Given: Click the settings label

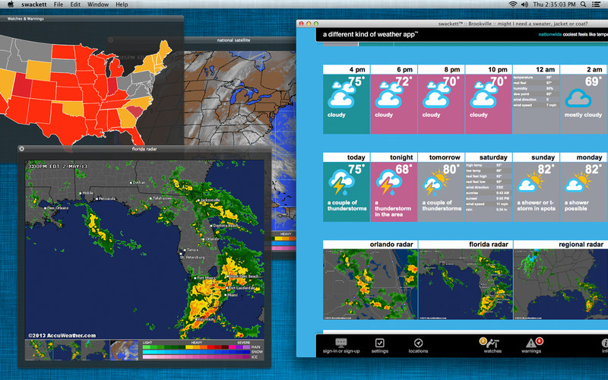Looking at the screenshot, I should (x=379, y=351).
